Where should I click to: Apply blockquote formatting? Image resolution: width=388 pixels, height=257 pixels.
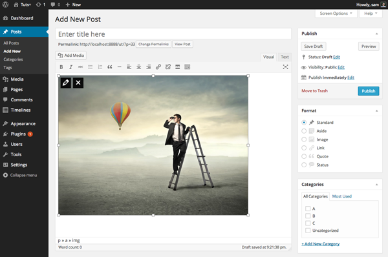[x=110, y=67]
